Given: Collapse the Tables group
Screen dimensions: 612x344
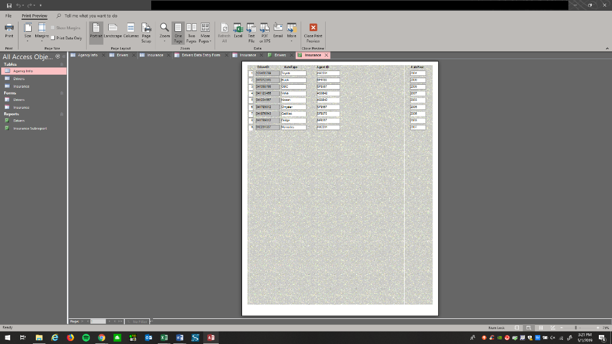Looking at the screenshot, I should coord(62,64).
